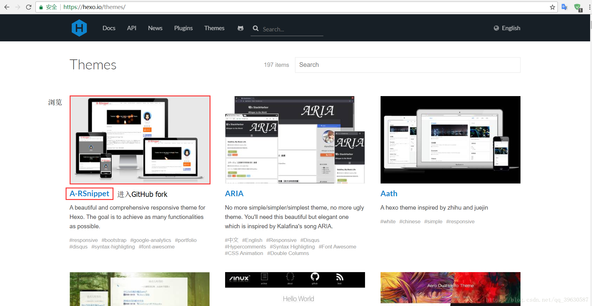The image size is (592, 306).
Task: Open the Themes menu item
Action: coord(214,28)
